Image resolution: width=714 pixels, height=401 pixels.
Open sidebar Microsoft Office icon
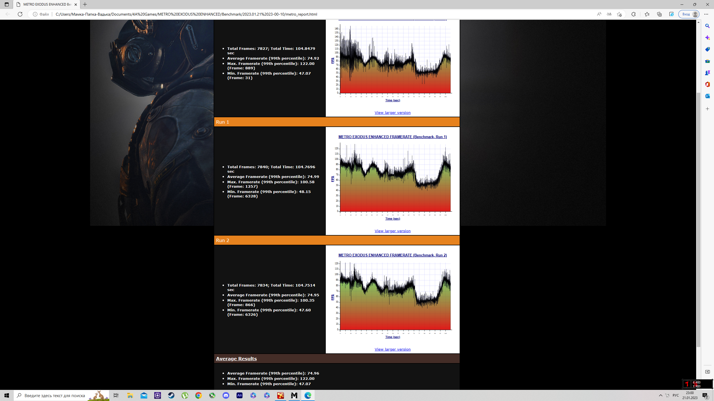pyautogui.click(x=707, y=84)
